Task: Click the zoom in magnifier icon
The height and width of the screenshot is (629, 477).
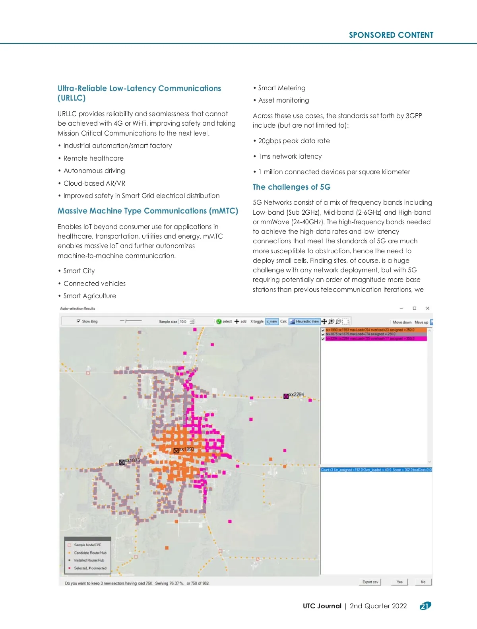Action: tap(331, 321)
